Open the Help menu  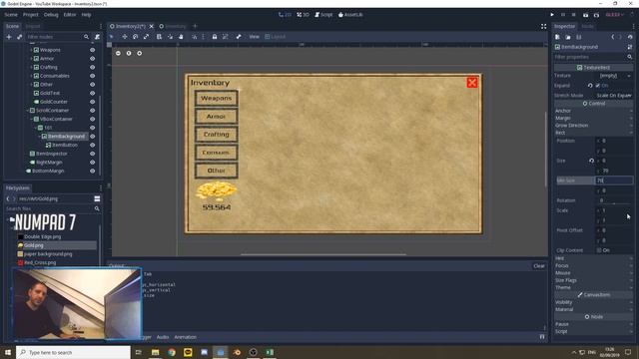click(x=86, y=15)
